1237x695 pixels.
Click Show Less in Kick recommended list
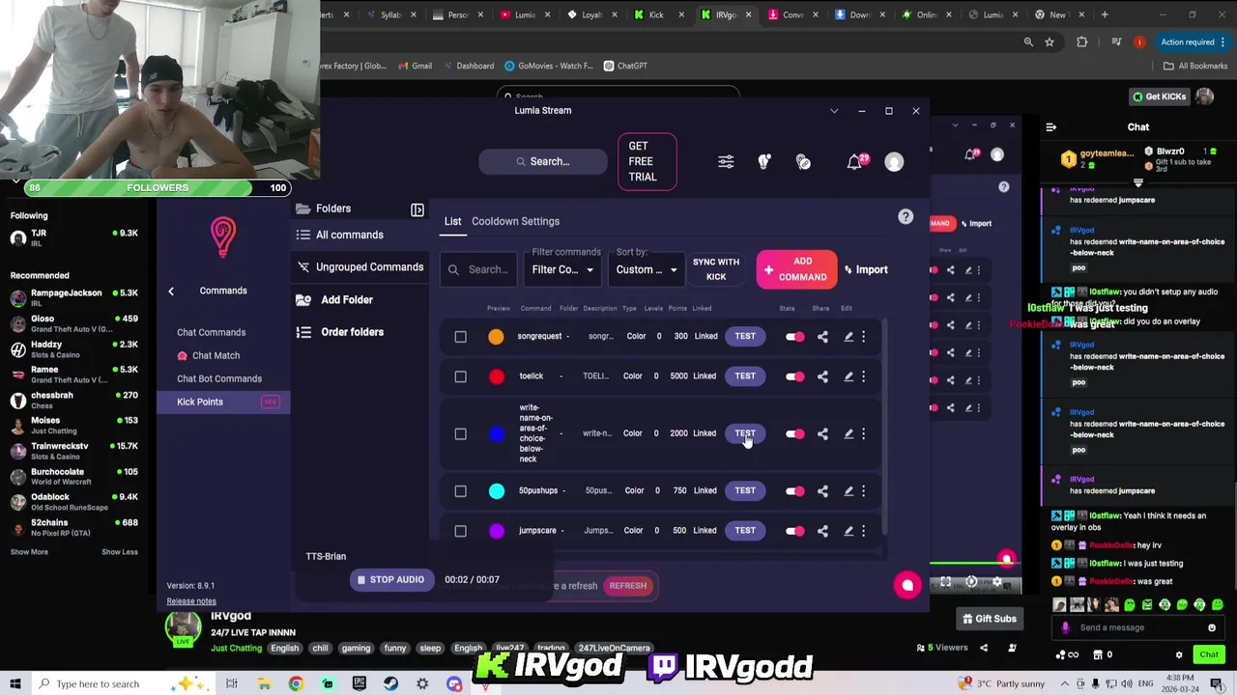120,552
